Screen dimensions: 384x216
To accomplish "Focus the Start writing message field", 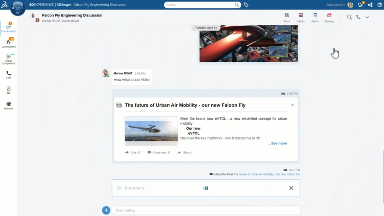I will tap(206, 210).
